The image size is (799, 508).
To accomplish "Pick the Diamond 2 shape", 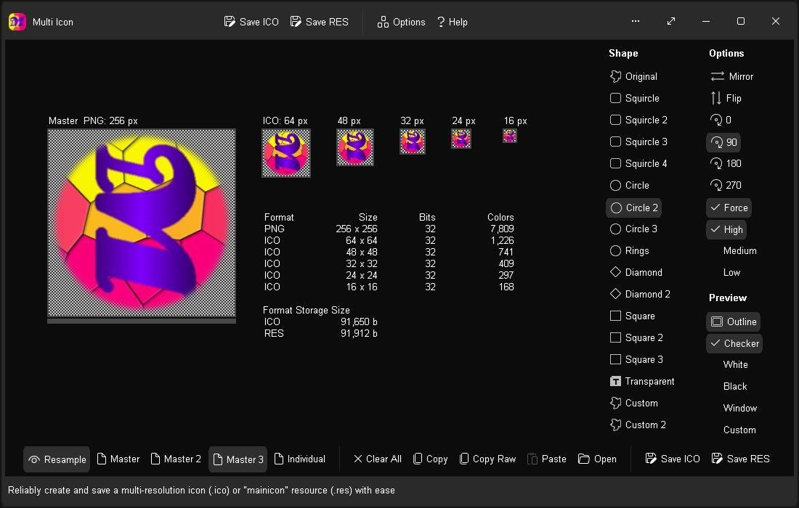I will point(640,294).
